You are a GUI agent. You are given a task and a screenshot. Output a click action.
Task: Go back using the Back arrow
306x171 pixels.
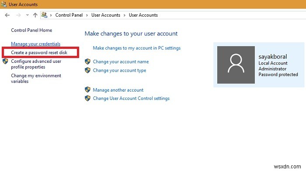tap(7, 15)
